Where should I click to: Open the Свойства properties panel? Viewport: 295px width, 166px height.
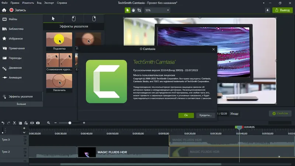click(280, 113)
